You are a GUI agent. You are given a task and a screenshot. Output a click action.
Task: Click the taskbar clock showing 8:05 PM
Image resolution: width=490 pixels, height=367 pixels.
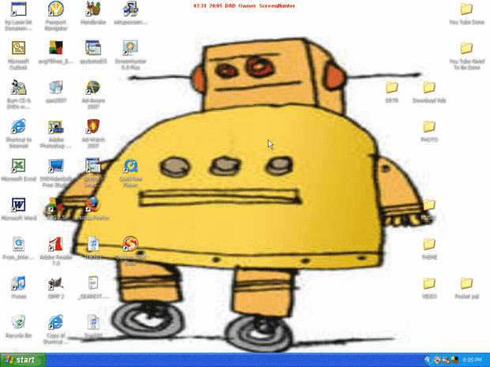(472, 360)
